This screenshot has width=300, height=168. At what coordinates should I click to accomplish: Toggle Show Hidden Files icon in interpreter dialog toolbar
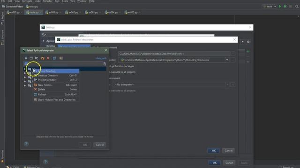pyautogui.click(x=61, y=58)
